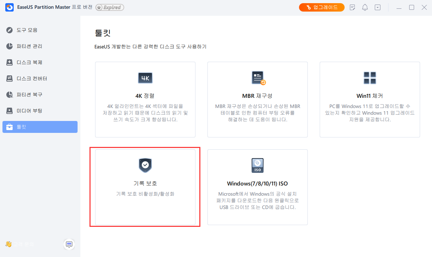The width and height of the screenshot is (432, 257).
Task: Open the task list note icon
Action: point(353,7)
